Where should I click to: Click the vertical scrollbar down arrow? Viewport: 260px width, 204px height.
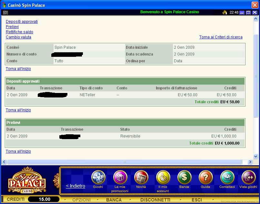255,156
